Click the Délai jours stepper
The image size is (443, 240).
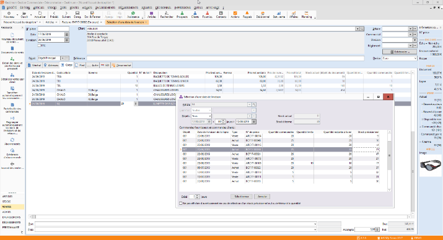click(x=198, y=197)
